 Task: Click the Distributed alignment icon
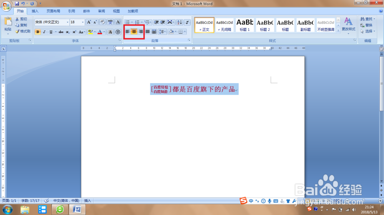point(154,31)
